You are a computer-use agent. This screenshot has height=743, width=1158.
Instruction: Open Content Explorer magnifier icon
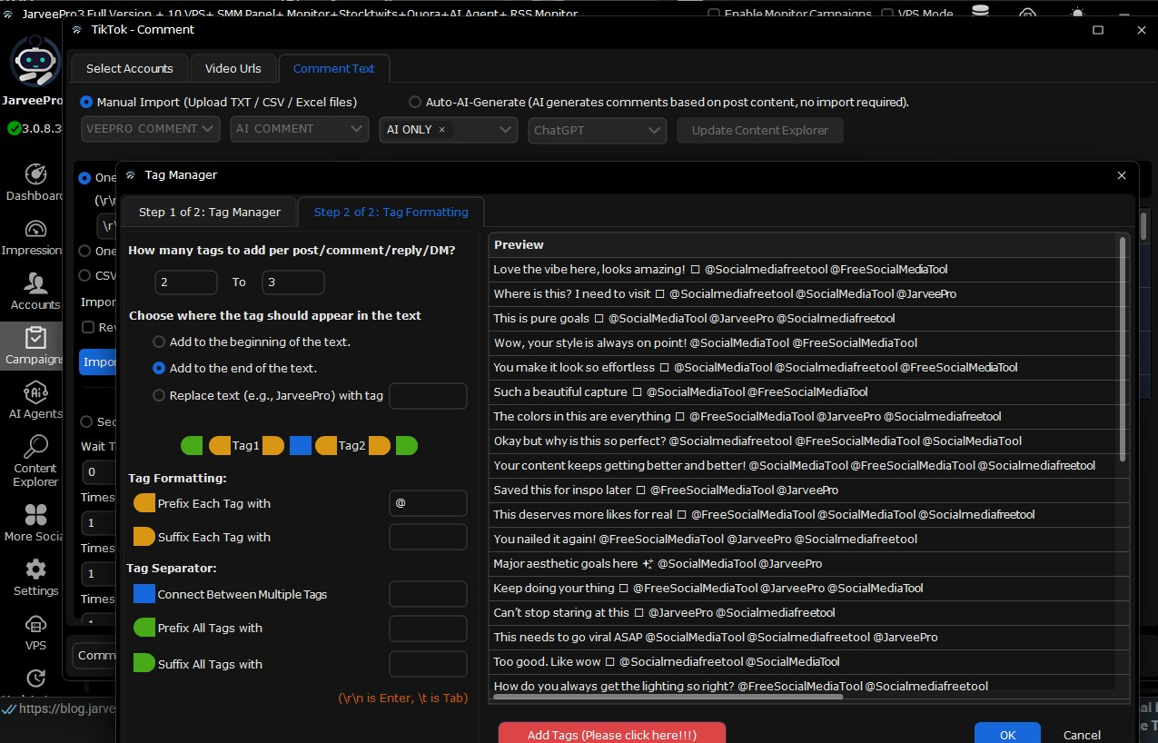click(x=35, y=447)
